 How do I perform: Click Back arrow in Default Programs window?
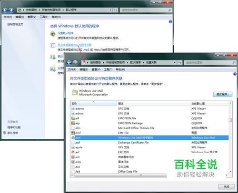point(5,10)
